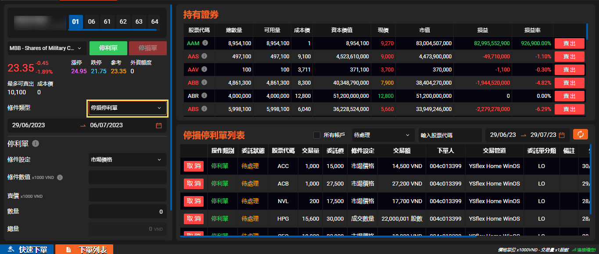Switch to the 快速下單 bottom tab
The image size is (599, 254).
pos(27,250)
